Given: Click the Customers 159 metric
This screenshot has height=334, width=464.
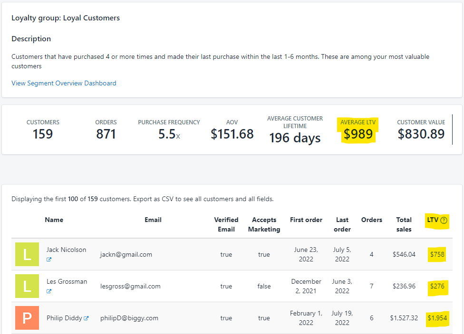Looking at the screenshot, I should click(x=43, y=130).
